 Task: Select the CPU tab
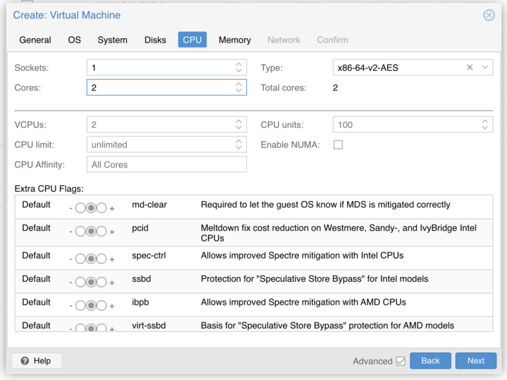point(192,40)
